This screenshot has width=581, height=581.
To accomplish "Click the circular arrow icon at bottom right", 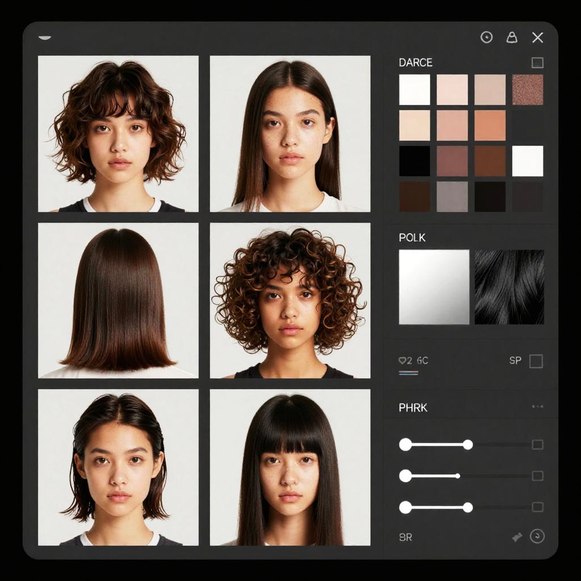I will tap(537, 536).
